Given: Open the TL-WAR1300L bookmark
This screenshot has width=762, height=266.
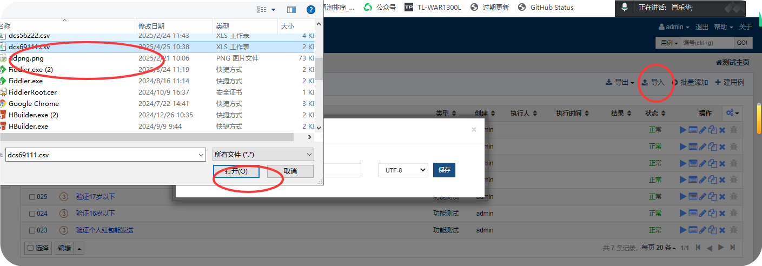Looking at the screenshot, I should coord(433,7).
